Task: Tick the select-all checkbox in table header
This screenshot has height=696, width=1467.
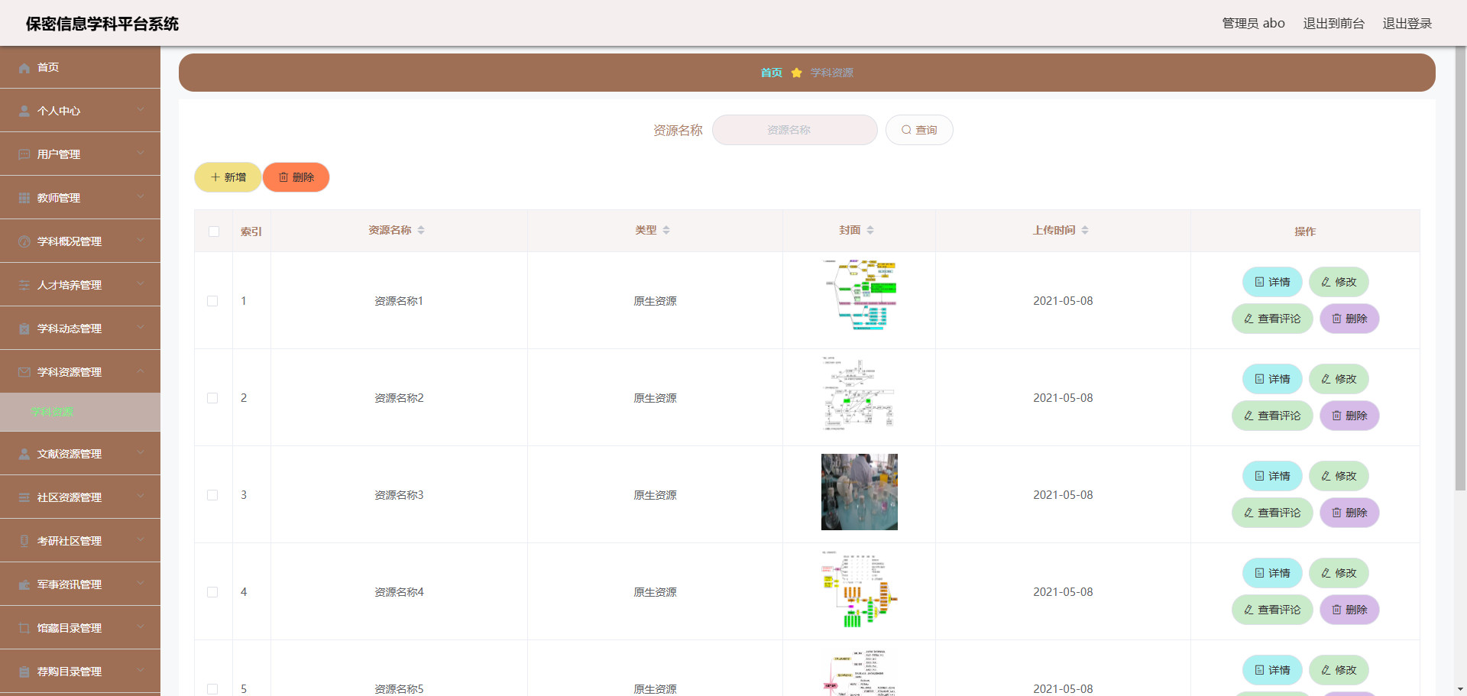Action: point(214,231)
